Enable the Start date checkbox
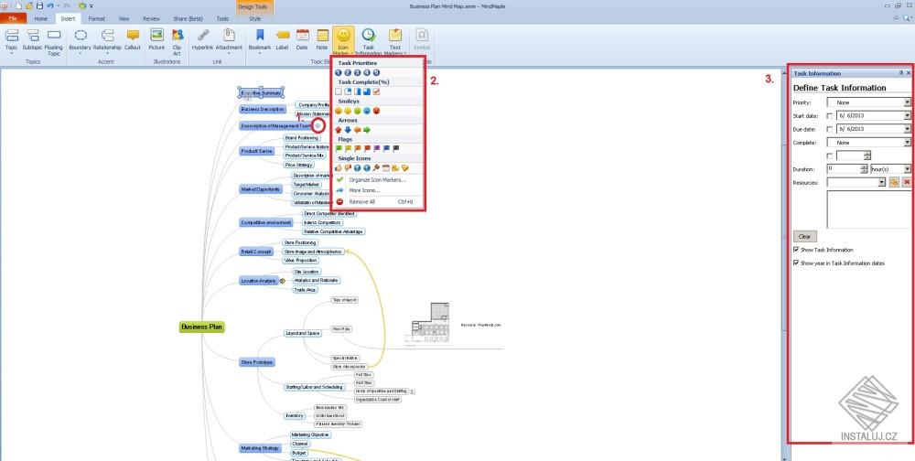Viewport: 915px width, 461px height. (x=831, y=115)
